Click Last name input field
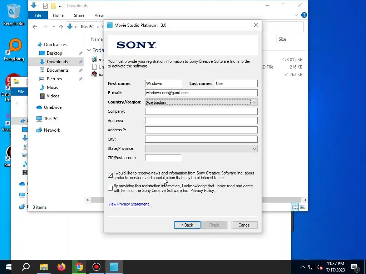366x274 pixels. (x=236, y=83)
